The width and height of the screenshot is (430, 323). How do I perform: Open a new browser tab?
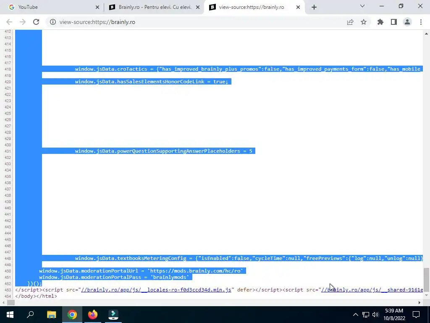[x=314, y=8]
